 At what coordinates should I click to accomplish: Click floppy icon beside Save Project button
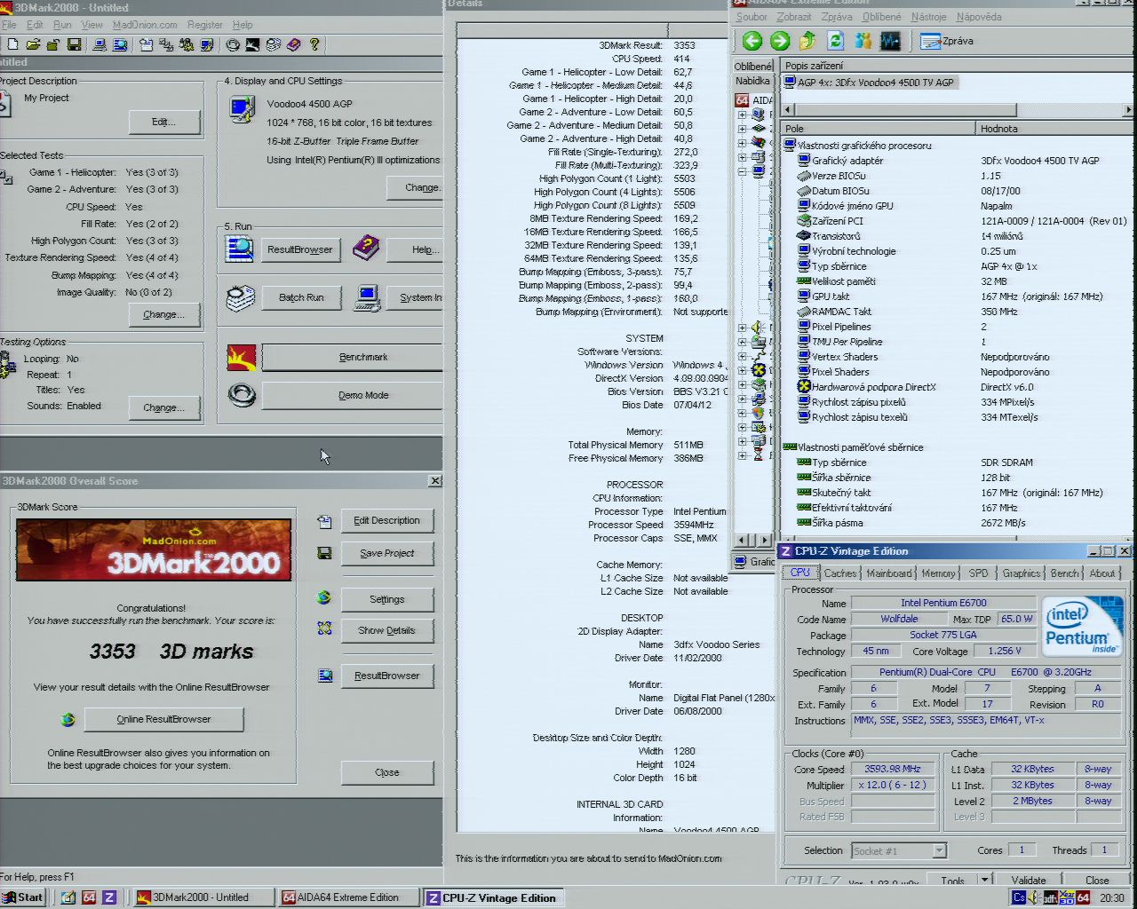(x=324, y=553)
